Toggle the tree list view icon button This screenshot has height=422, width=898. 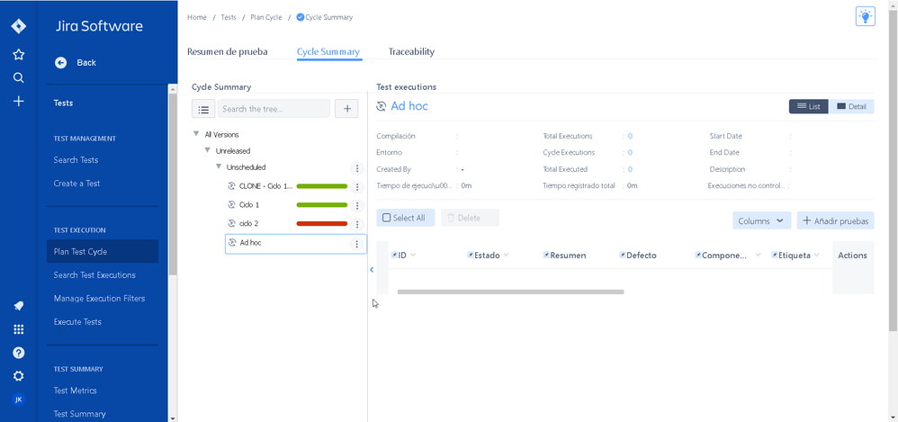(x=203, y=108)
